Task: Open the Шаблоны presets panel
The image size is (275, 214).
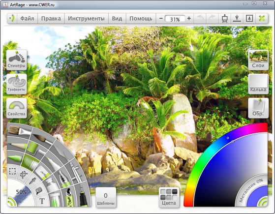Action: 106,198
